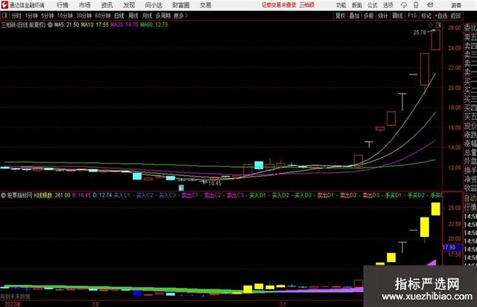Screen dimensions: 477x307
Task: Select the 日线 daily period tab
Action: tap(119, 16)
